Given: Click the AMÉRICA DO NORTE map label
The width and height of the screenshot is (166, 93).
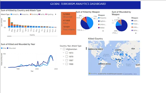Looking at the screenshot, I should (x=95, y=49).
